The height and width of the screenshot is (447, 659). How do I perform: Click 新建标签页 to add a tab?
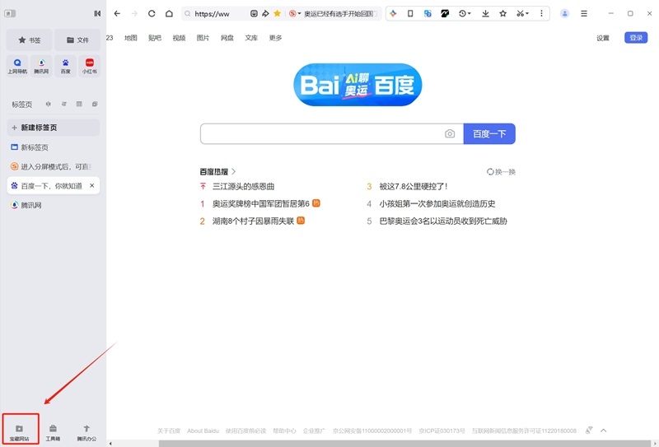54,128
